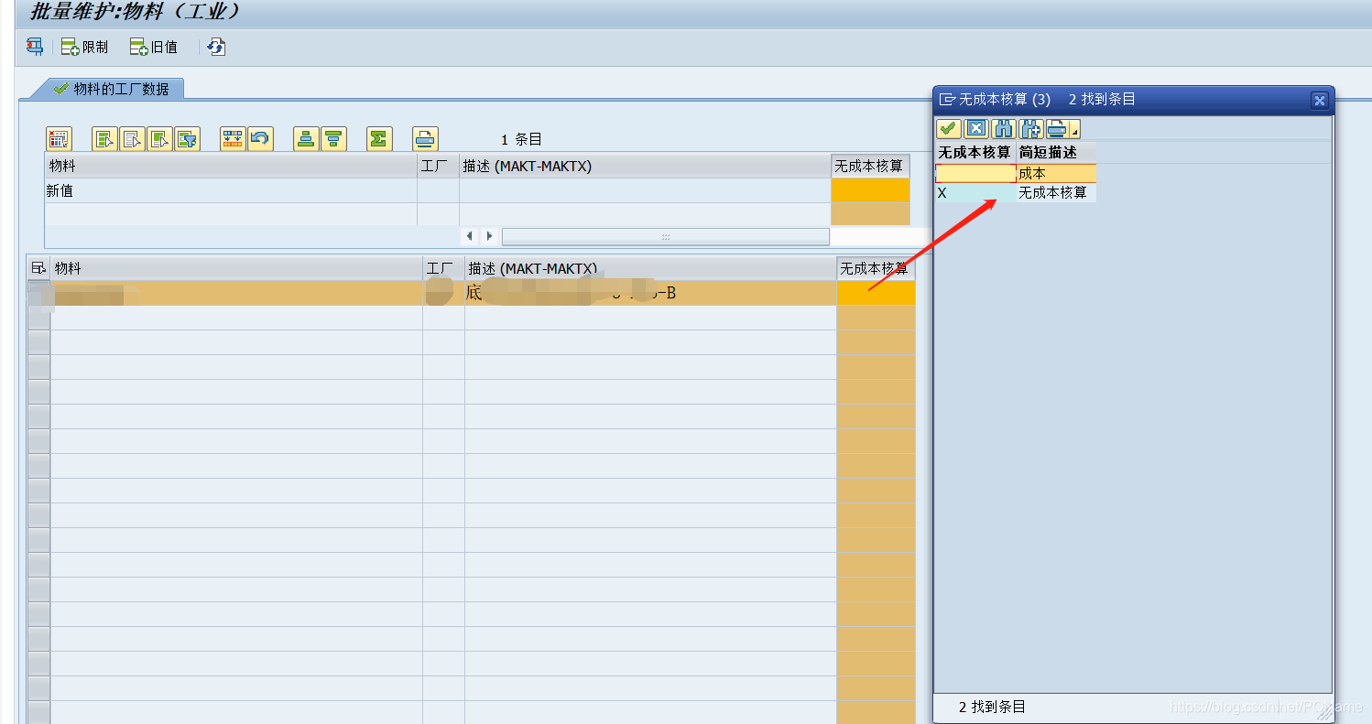Click the right arrow of the upper table scrollbar
Viewport: 1372px width, 724px height.
[x=490, y=236]
